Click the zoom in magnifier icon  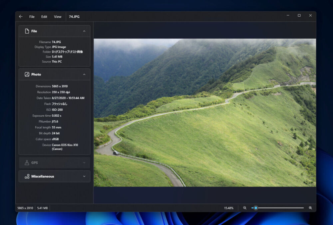click(310, 208)
